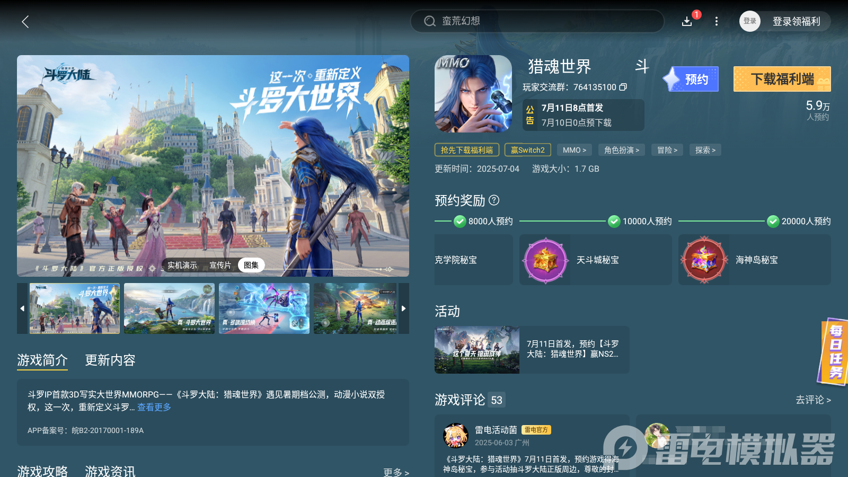Switch to the 图集 tab
The height and width of the screenshot is (477, 848).
tap(251, 265)
